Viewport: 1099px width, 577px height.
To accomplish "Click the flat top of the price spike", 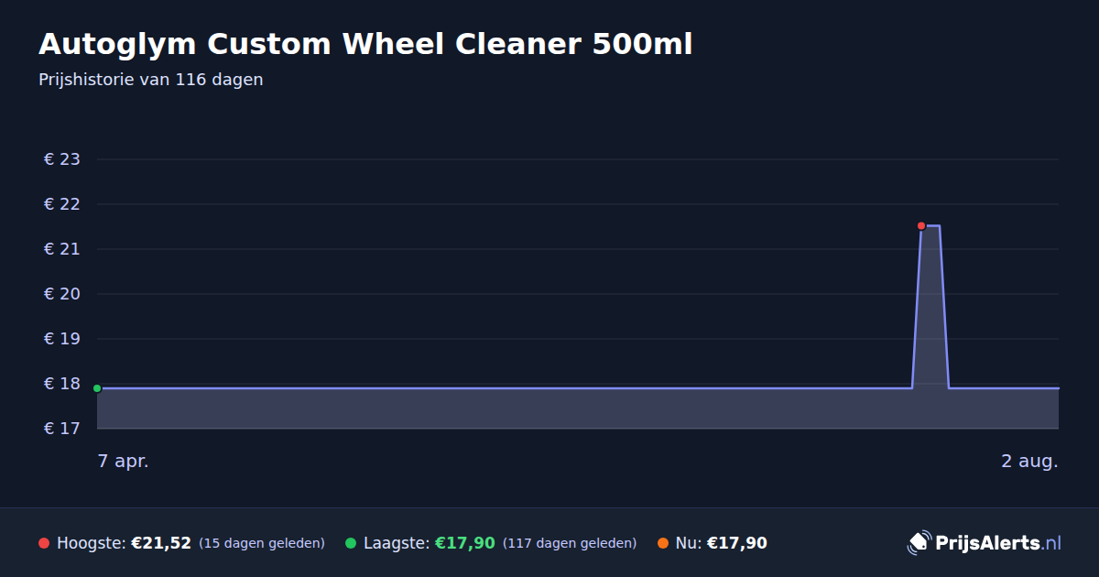I will coord(930,225).
